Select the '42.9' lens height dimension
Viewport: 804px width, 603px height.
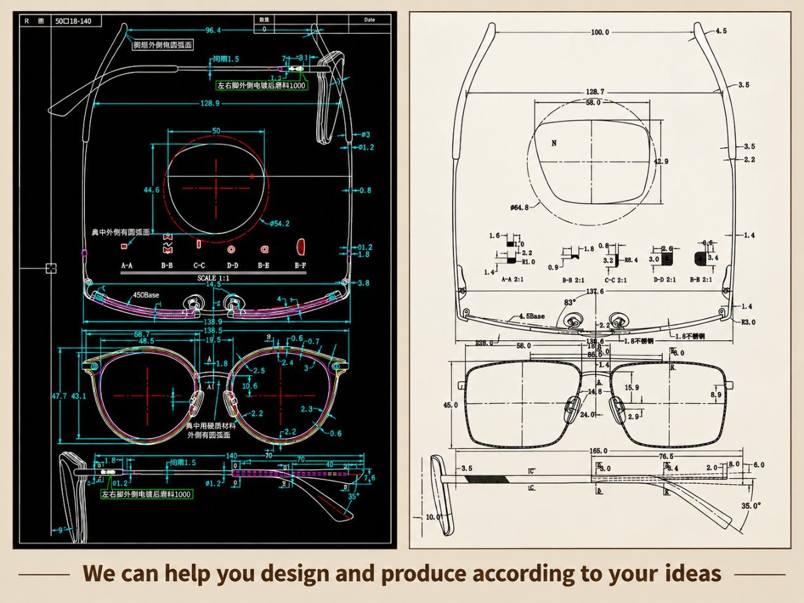click(661, 162)
